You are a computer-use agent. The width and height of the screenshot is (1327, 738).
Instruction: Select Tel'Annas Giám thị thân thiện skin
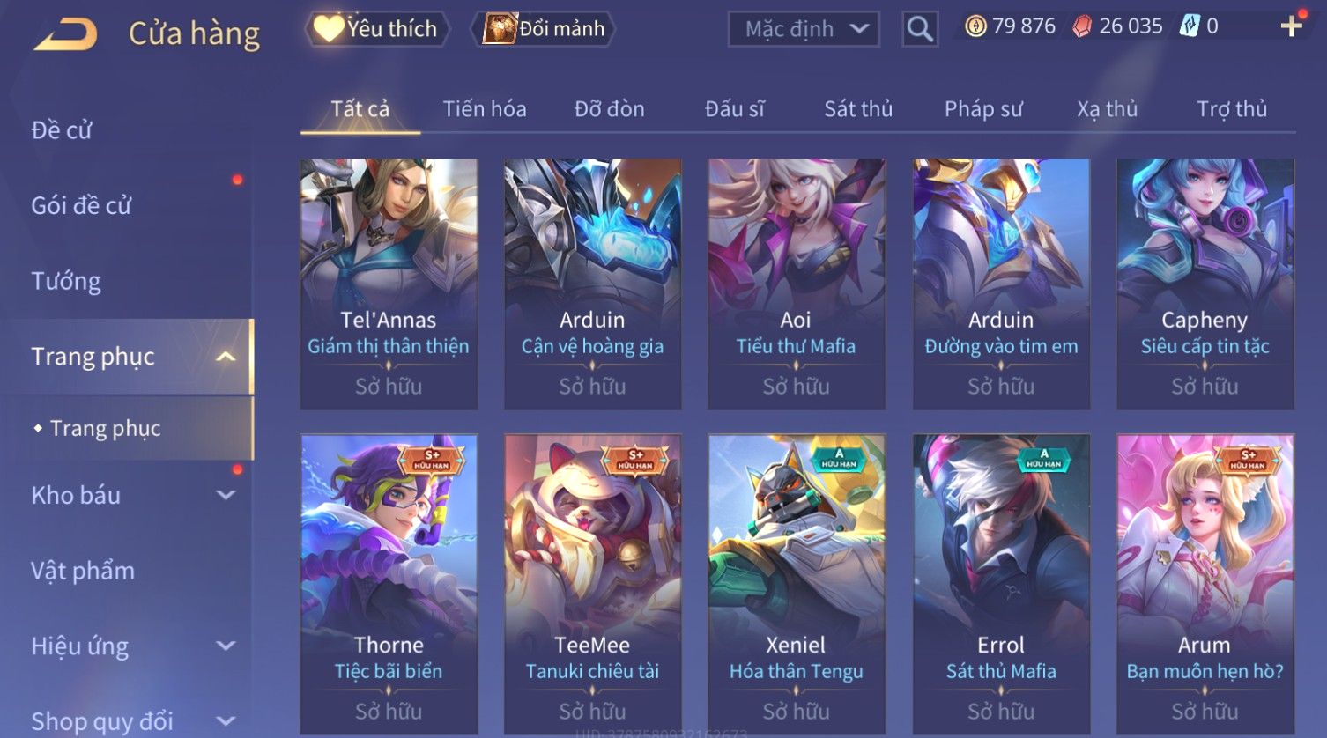point(389,284)
